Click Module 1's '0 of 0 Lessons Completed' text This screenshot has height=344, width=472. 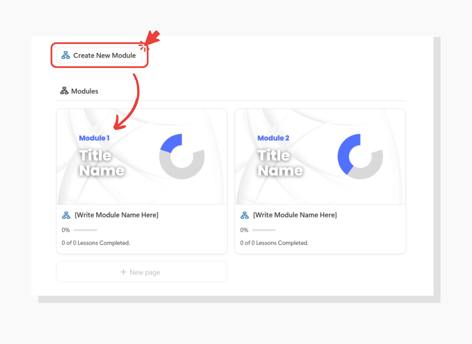click(96, 243)
